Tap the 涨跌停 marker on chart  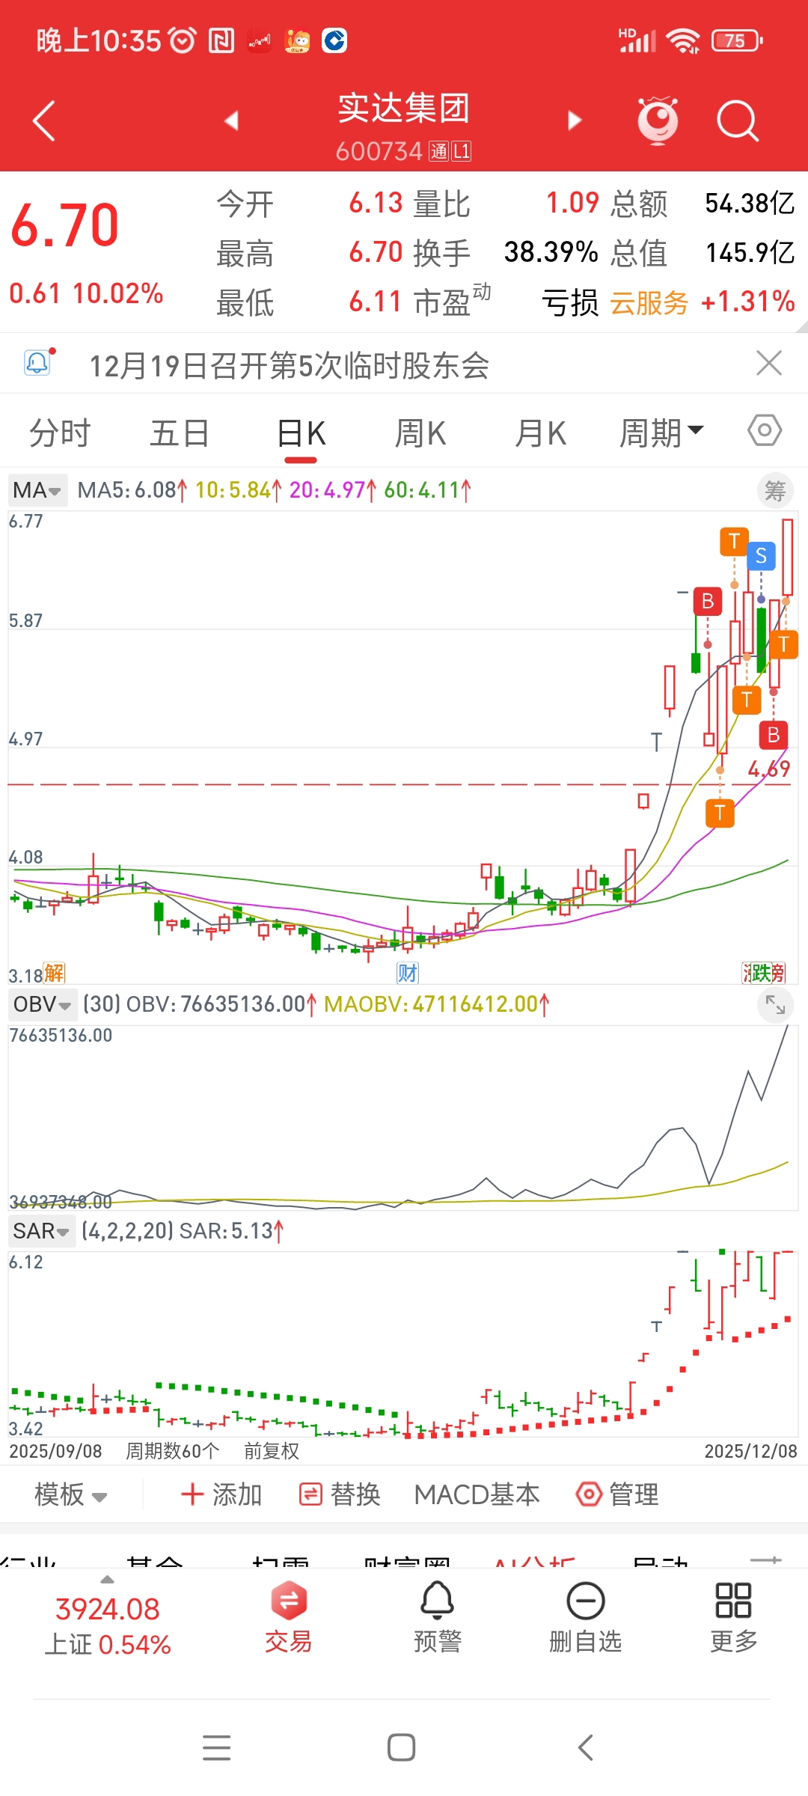763,973
